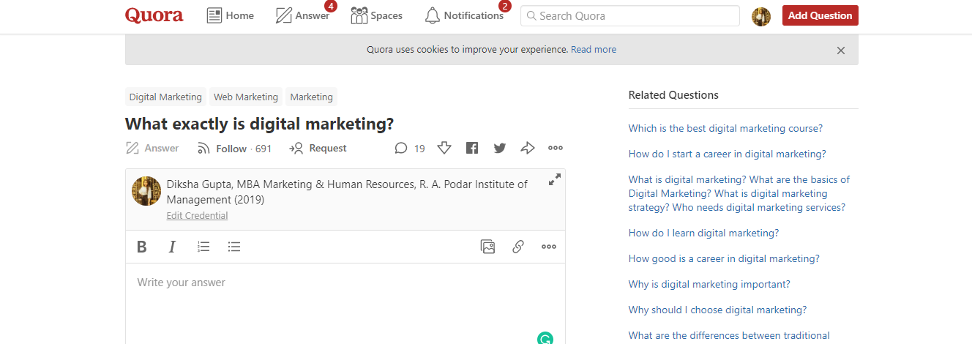The image size is (972, 344).
Task: Toggle italic formatting in answer editor
Action: point(172,247)
